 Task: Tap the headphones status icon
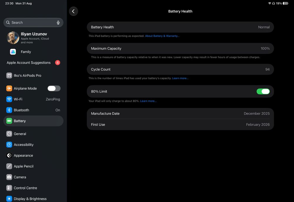click(x=273, y=3)
